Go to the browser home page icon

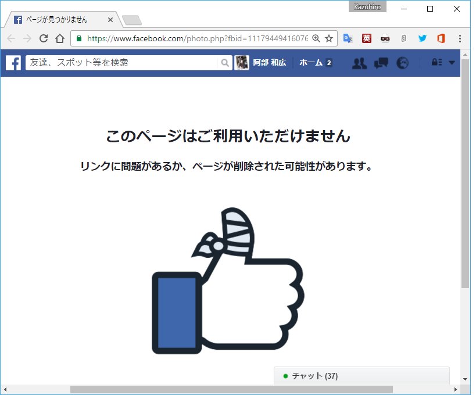pyautogui.click(x=60, y=38)
